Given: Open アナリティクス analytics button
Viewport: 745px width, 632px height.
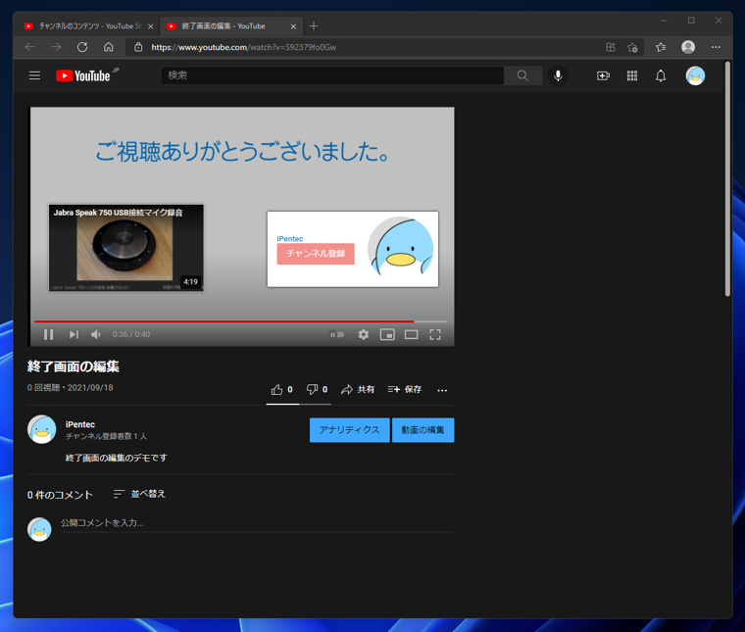Looking at the screenshot, I should [349, 430].
